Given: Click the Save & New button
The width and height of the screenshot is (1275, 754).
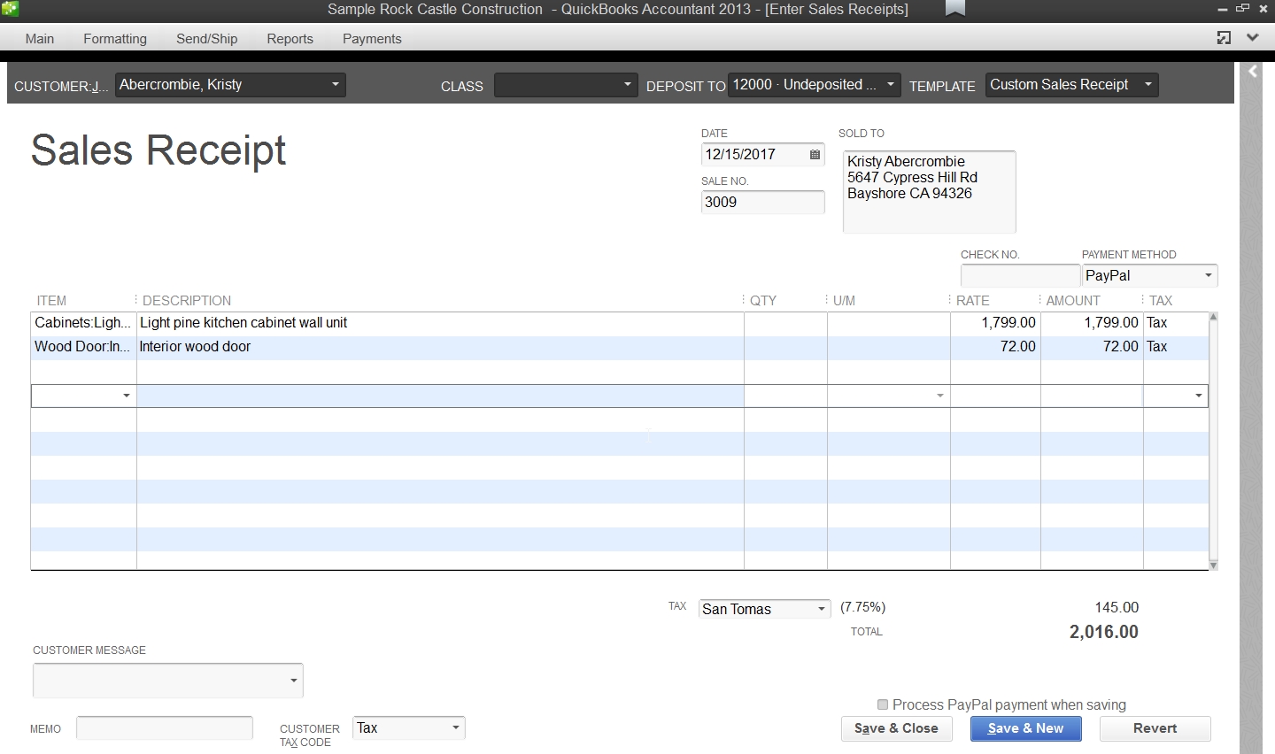Looking at the screenshot, I should pyautogui.click(x=1025, y=728).
